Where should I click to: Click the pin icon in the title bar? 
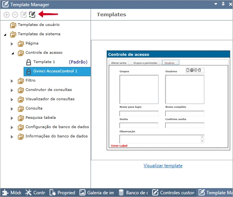click(223, 4)
